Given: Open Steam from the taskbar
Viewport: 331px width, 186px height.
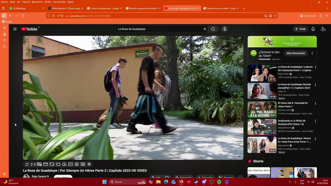Looking at the screenshot, I should click(196, 182).
